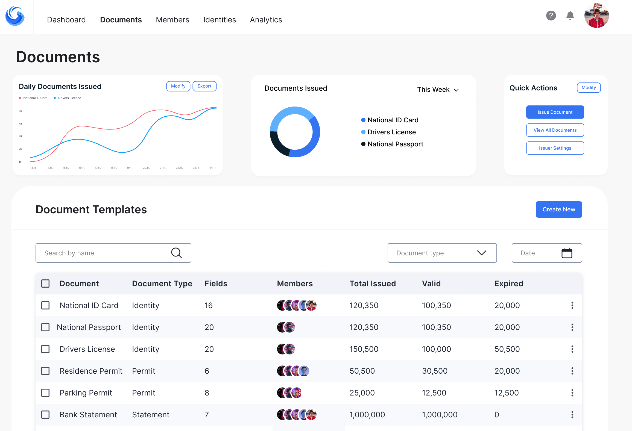Check the select-all checkbox in the table header

(45, 284)
